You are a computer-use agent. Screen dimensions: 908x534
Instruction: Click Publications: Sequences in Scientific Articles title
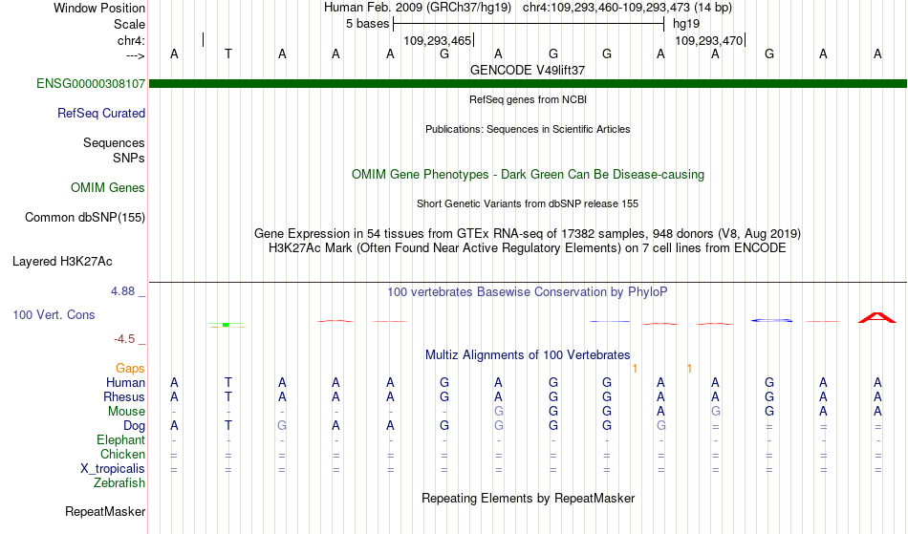point(528,129)
